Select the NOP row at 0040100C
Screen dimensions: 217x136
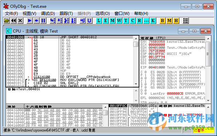[69, 71]
